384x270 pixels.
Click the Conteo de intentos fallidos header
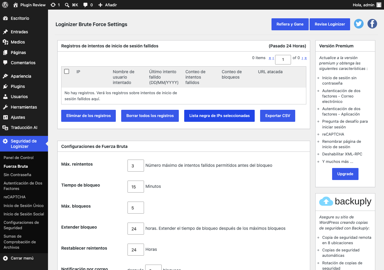click(195, 77)
